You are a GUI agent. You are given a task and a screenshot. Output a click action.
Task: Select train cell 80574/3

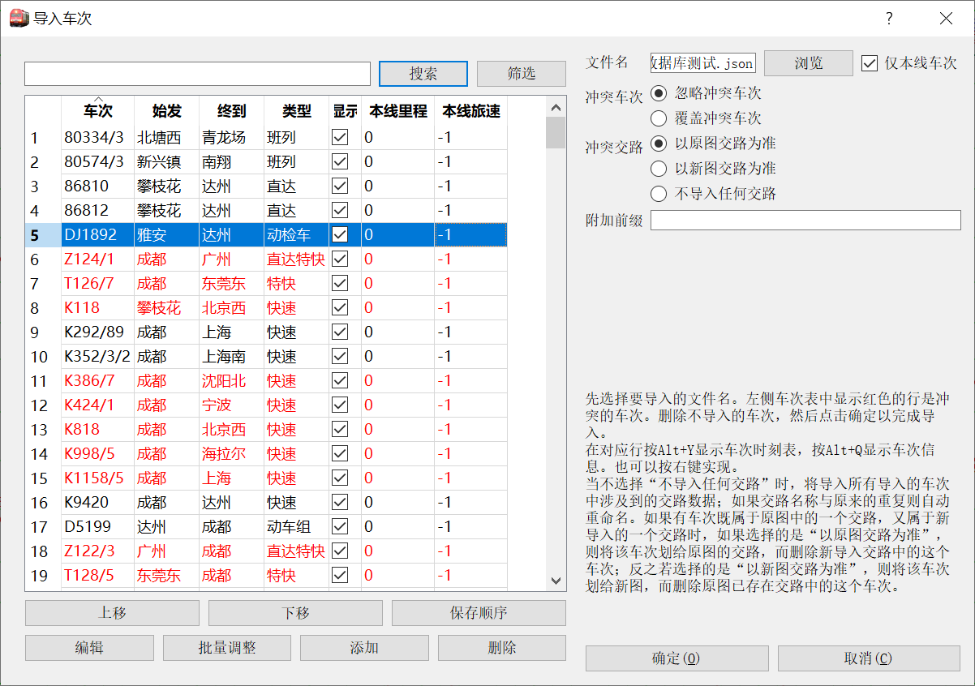click(x=98, y=162)
